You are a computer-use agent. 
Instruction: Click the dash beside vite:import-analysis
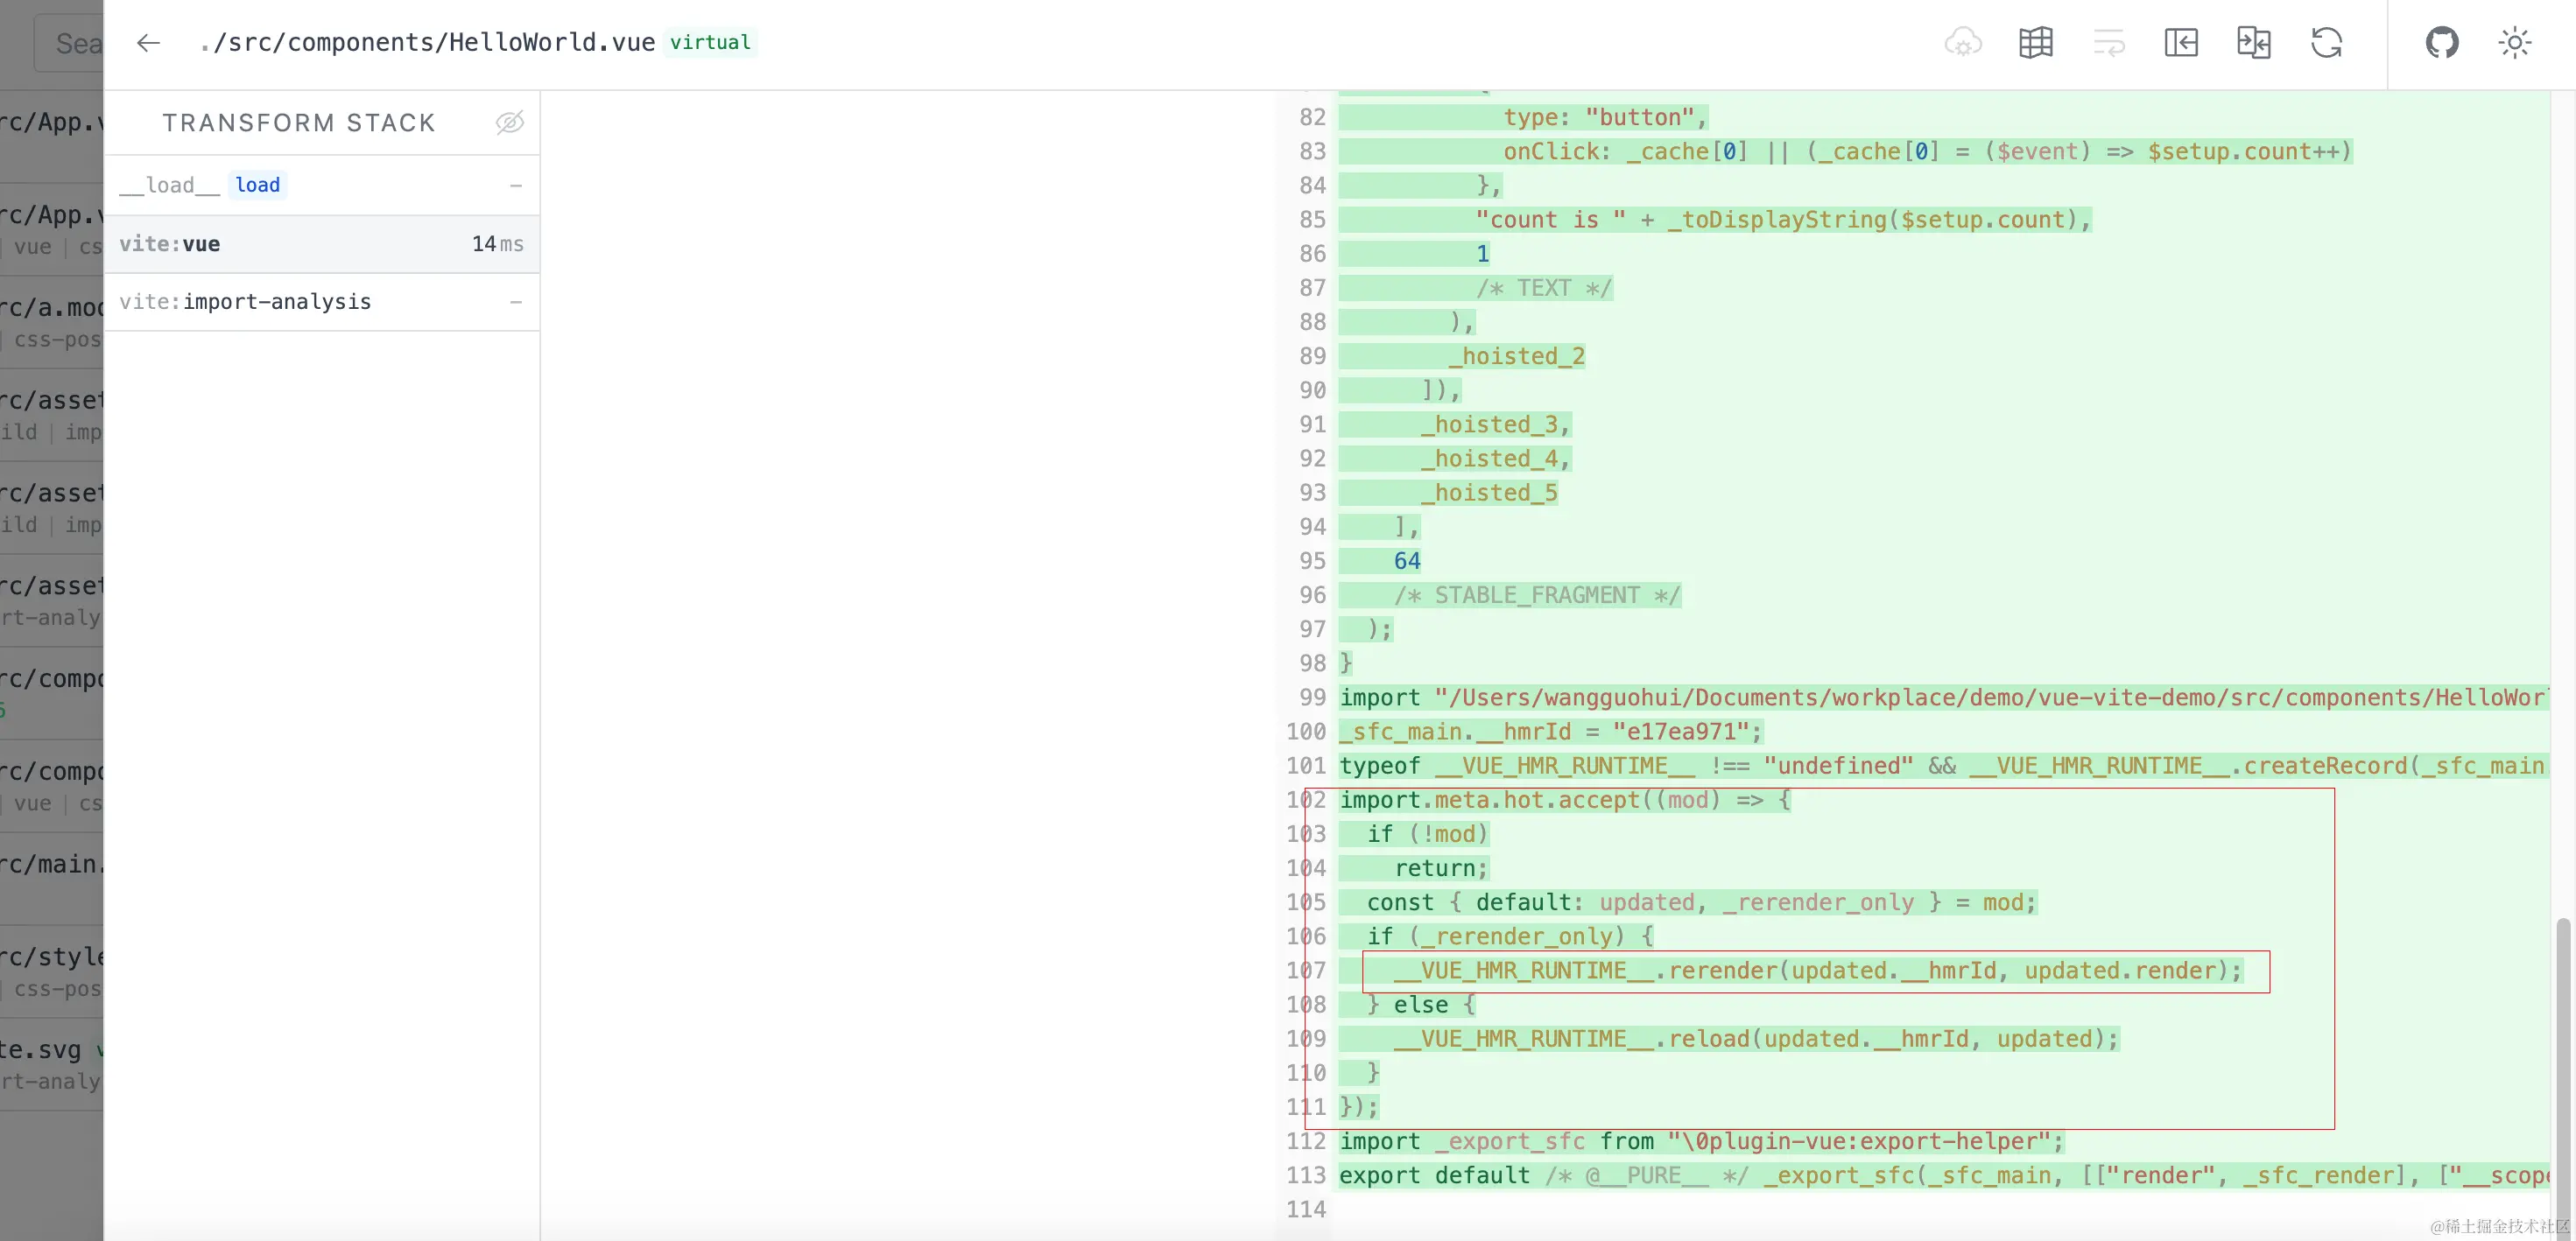point(516,302)
